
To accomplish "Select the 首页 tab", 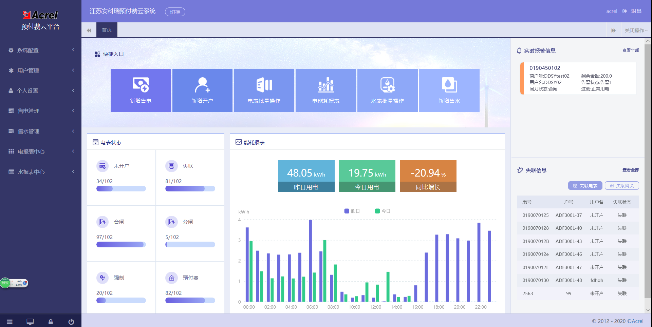I will [107, 30].
